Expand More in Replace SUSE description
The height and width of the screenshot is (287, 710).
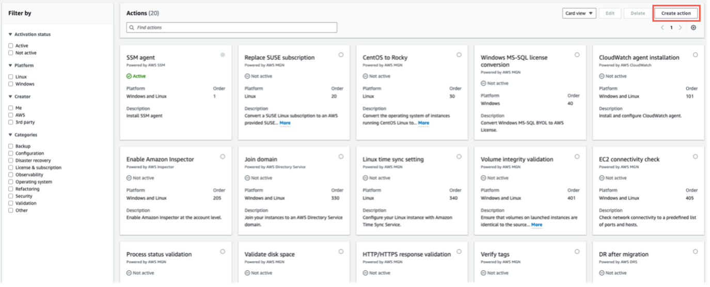point(285,123)
